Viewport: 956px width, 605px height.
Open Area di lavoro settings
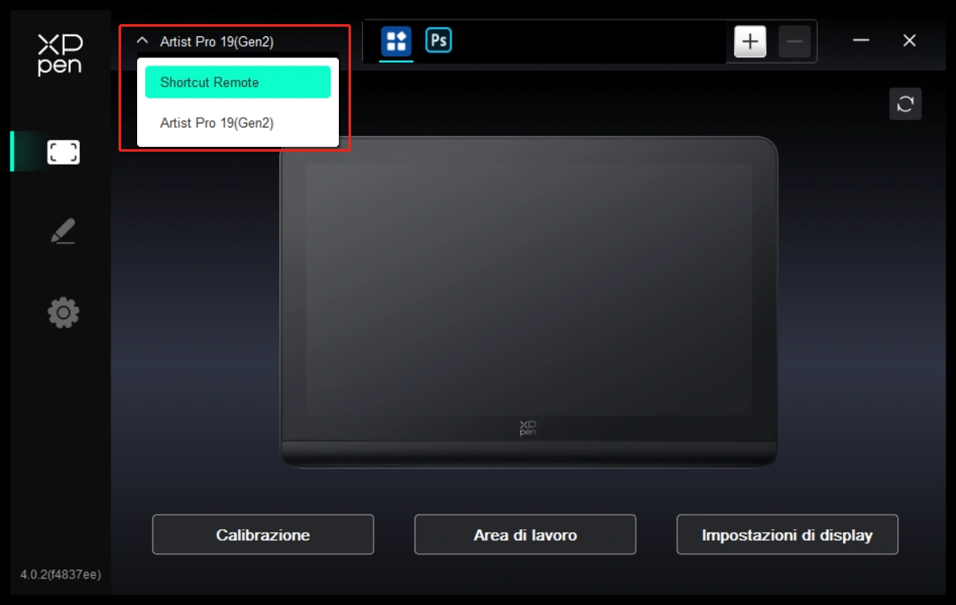(524, 535)
